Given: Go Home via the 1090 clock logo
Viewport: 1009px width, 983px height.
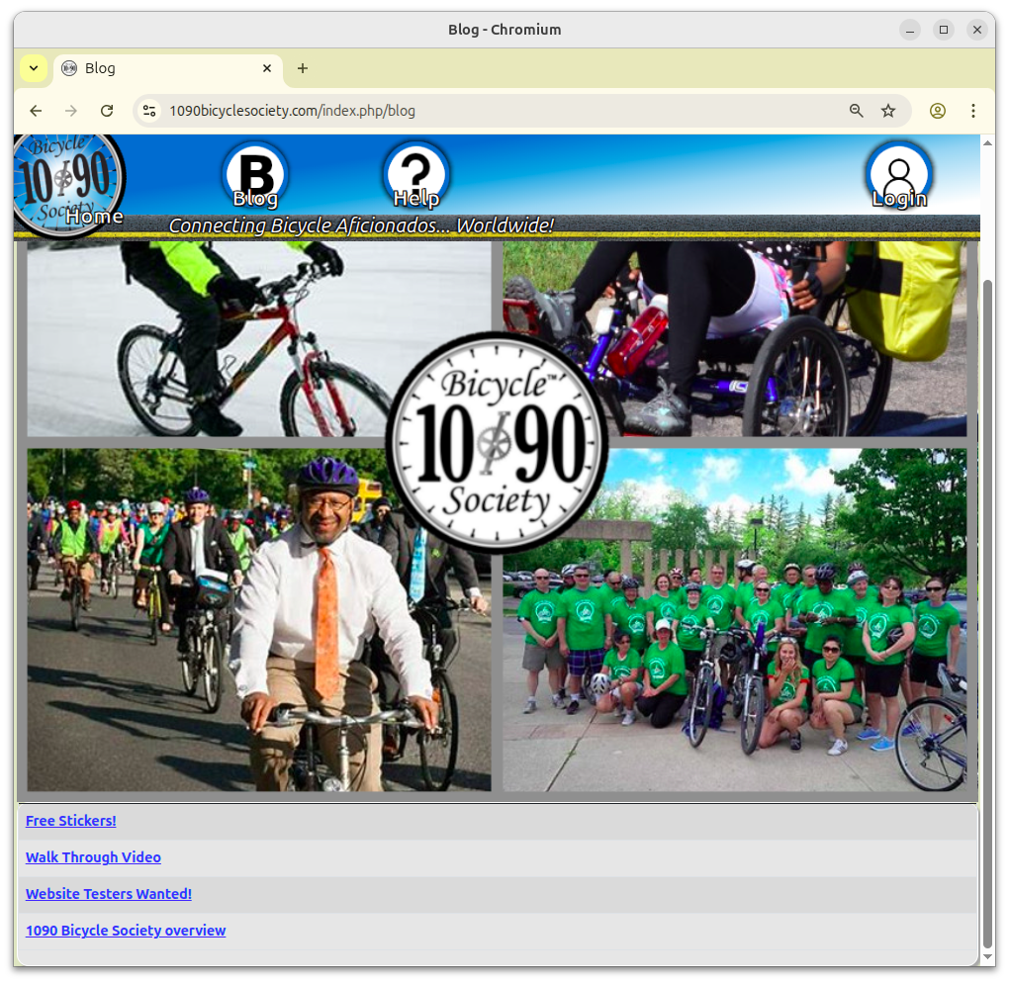Looking at the screenshot, I should (x=68, y=176).
